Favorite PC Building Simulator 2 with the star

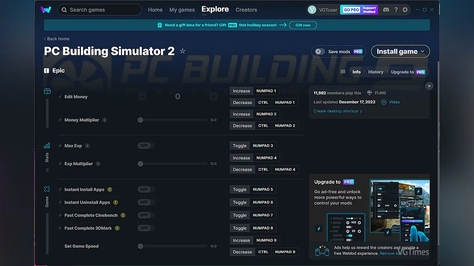(x=182, y=51)
